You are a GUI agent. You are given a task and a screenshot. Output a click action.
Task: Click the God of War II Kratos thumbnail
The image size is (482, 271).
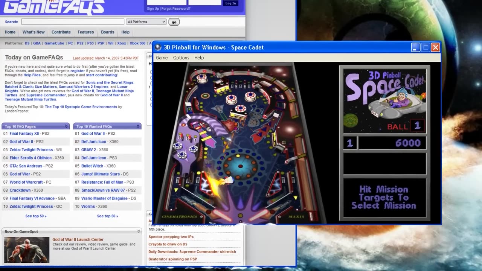tap(27, 250)
